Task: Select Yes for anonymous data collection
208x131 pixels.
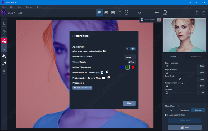Action: pos(127,49)
